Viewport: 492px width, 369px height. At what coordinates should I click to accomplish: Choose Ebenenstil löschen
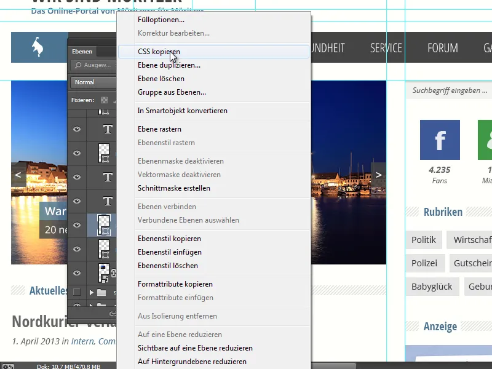(x=213, y=266)
